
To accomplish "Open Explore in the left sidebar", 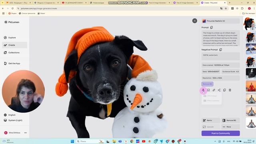I will coord(14,38).
